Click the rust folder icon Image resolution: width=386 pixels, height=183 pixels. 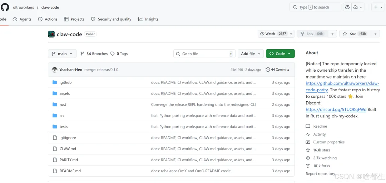(55, 105)
